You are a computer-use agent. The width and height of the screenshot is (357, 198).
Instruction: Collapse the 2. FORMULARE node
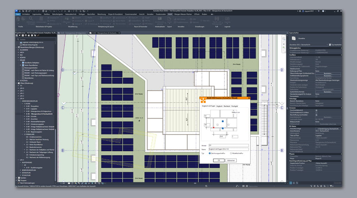[x=22, y=134]
